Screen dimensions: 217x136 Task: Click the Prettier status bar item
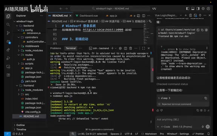(x=198, y=134)
